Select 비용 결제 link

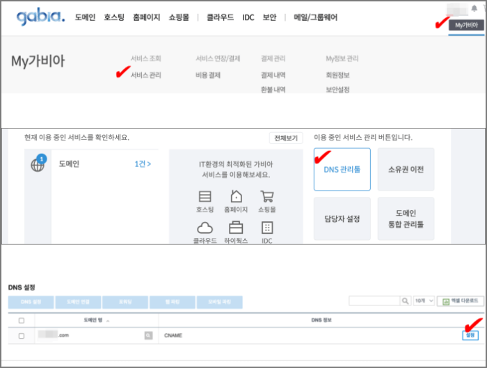[x=208, y=75]
